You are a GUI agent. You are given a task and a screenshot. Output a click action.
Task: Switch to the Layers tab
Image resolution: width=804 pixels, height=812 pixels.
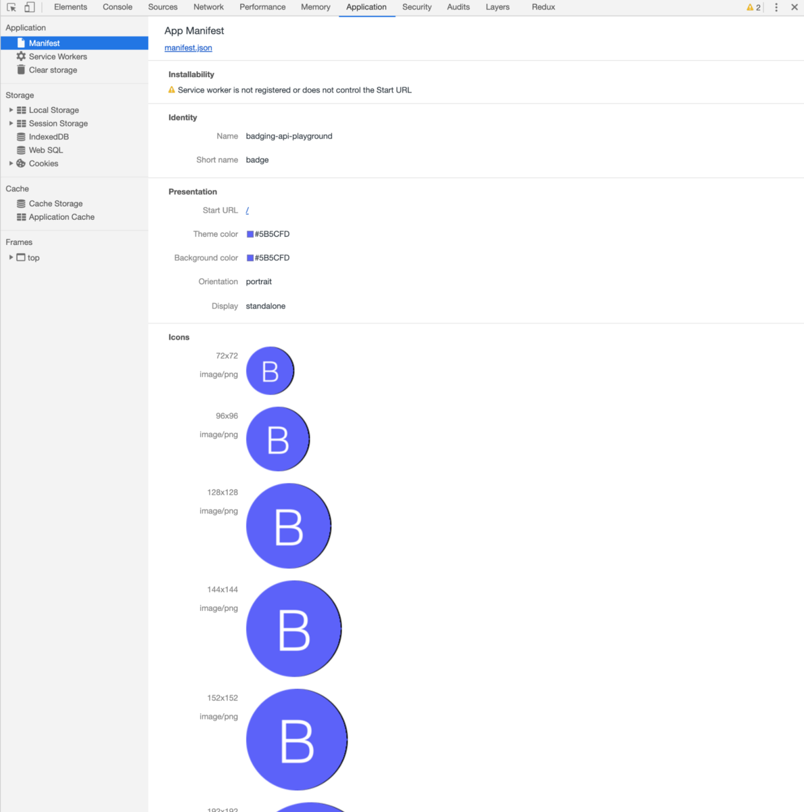coord(498,7)
